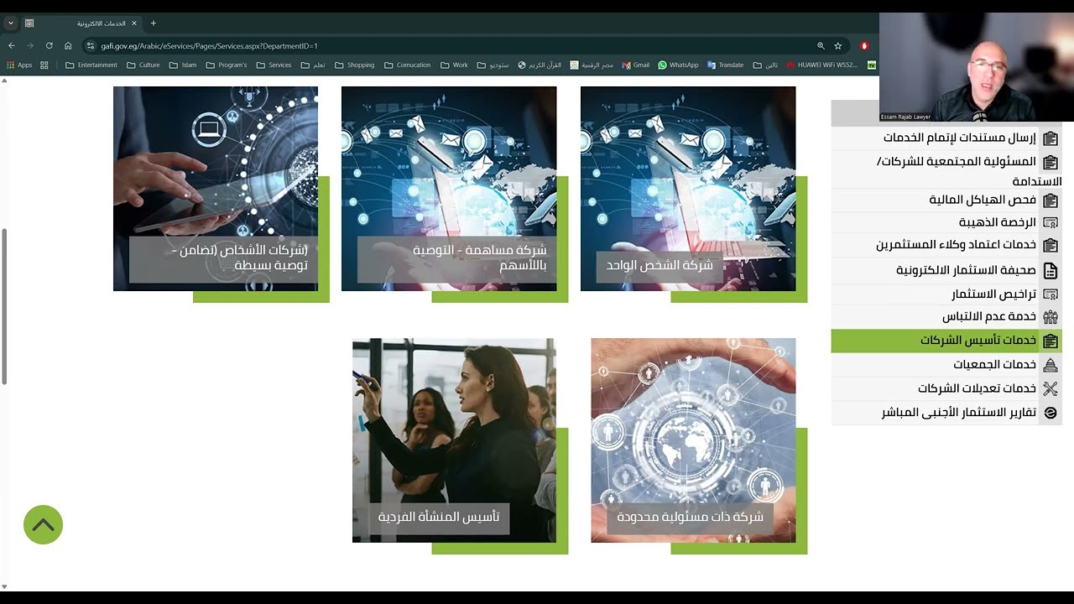Click the browser forward arrow
The height and width of the screenshot is (604, 1074).
pos(30,45)
